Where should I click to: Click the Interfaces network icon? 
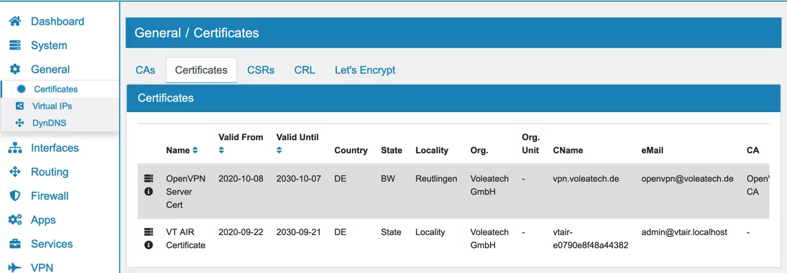(14, 148)
